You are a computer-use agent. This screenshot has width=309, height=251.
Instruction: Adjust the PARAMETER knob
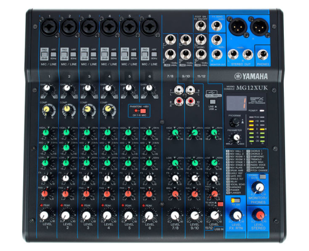[236, 137]
